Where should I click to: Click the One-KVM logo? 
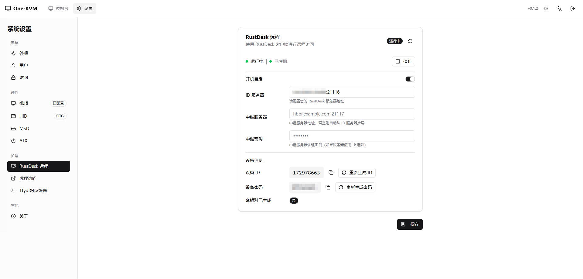21,9
